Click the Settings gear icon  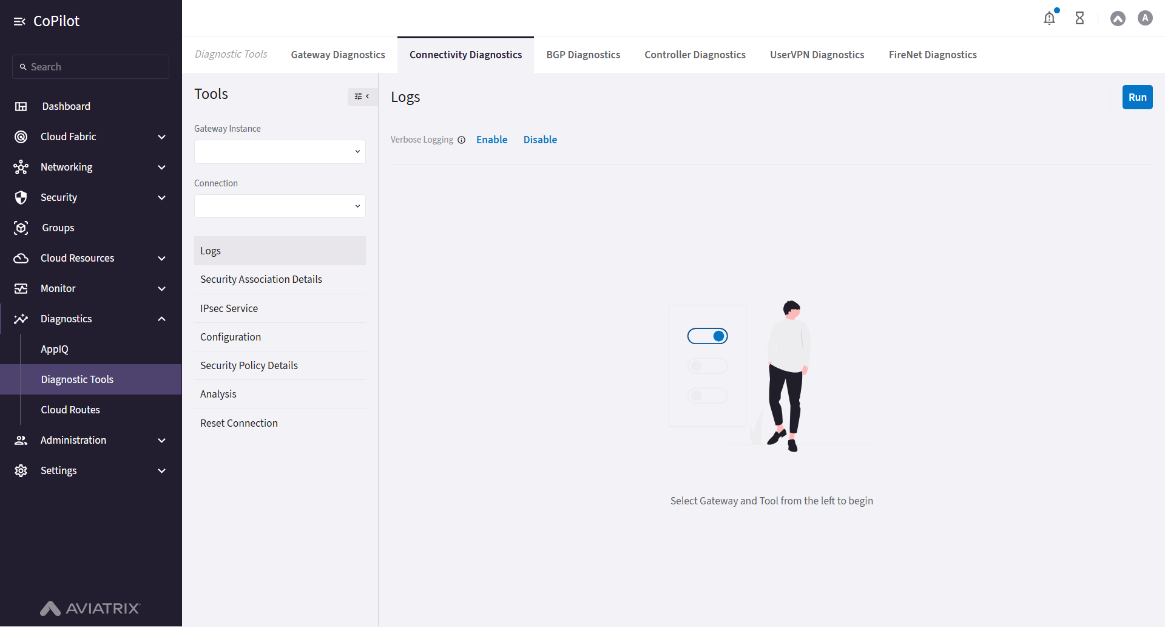[21, 470]
